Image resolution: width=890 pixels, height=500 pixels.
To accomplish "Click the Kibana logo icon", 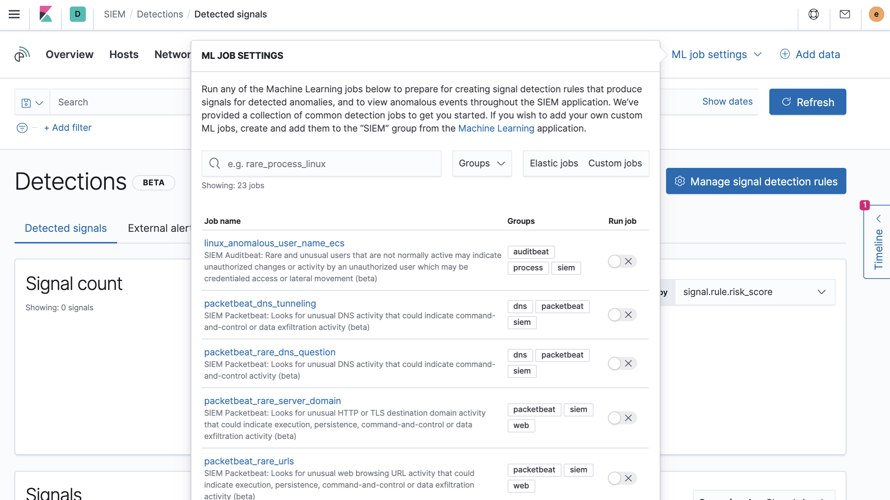I will 46,14.
